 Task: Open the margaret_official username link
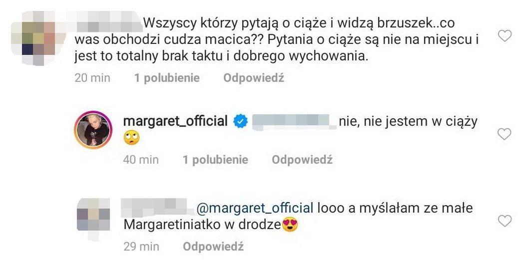(175, 121)
